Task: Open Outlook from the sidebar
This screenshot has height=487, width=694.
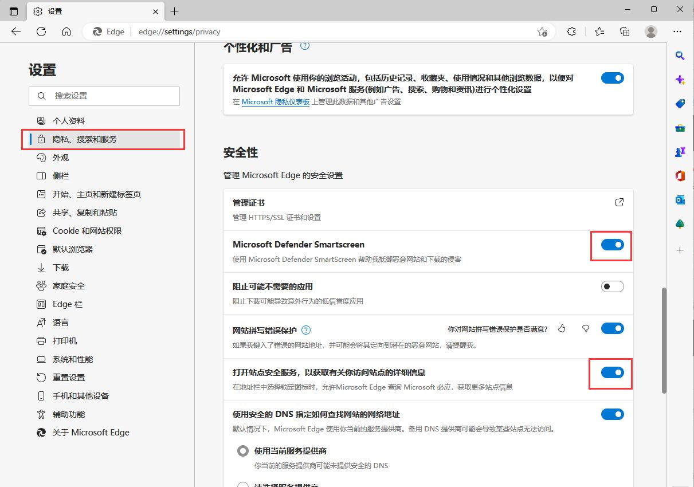Action: click(680, 199)
